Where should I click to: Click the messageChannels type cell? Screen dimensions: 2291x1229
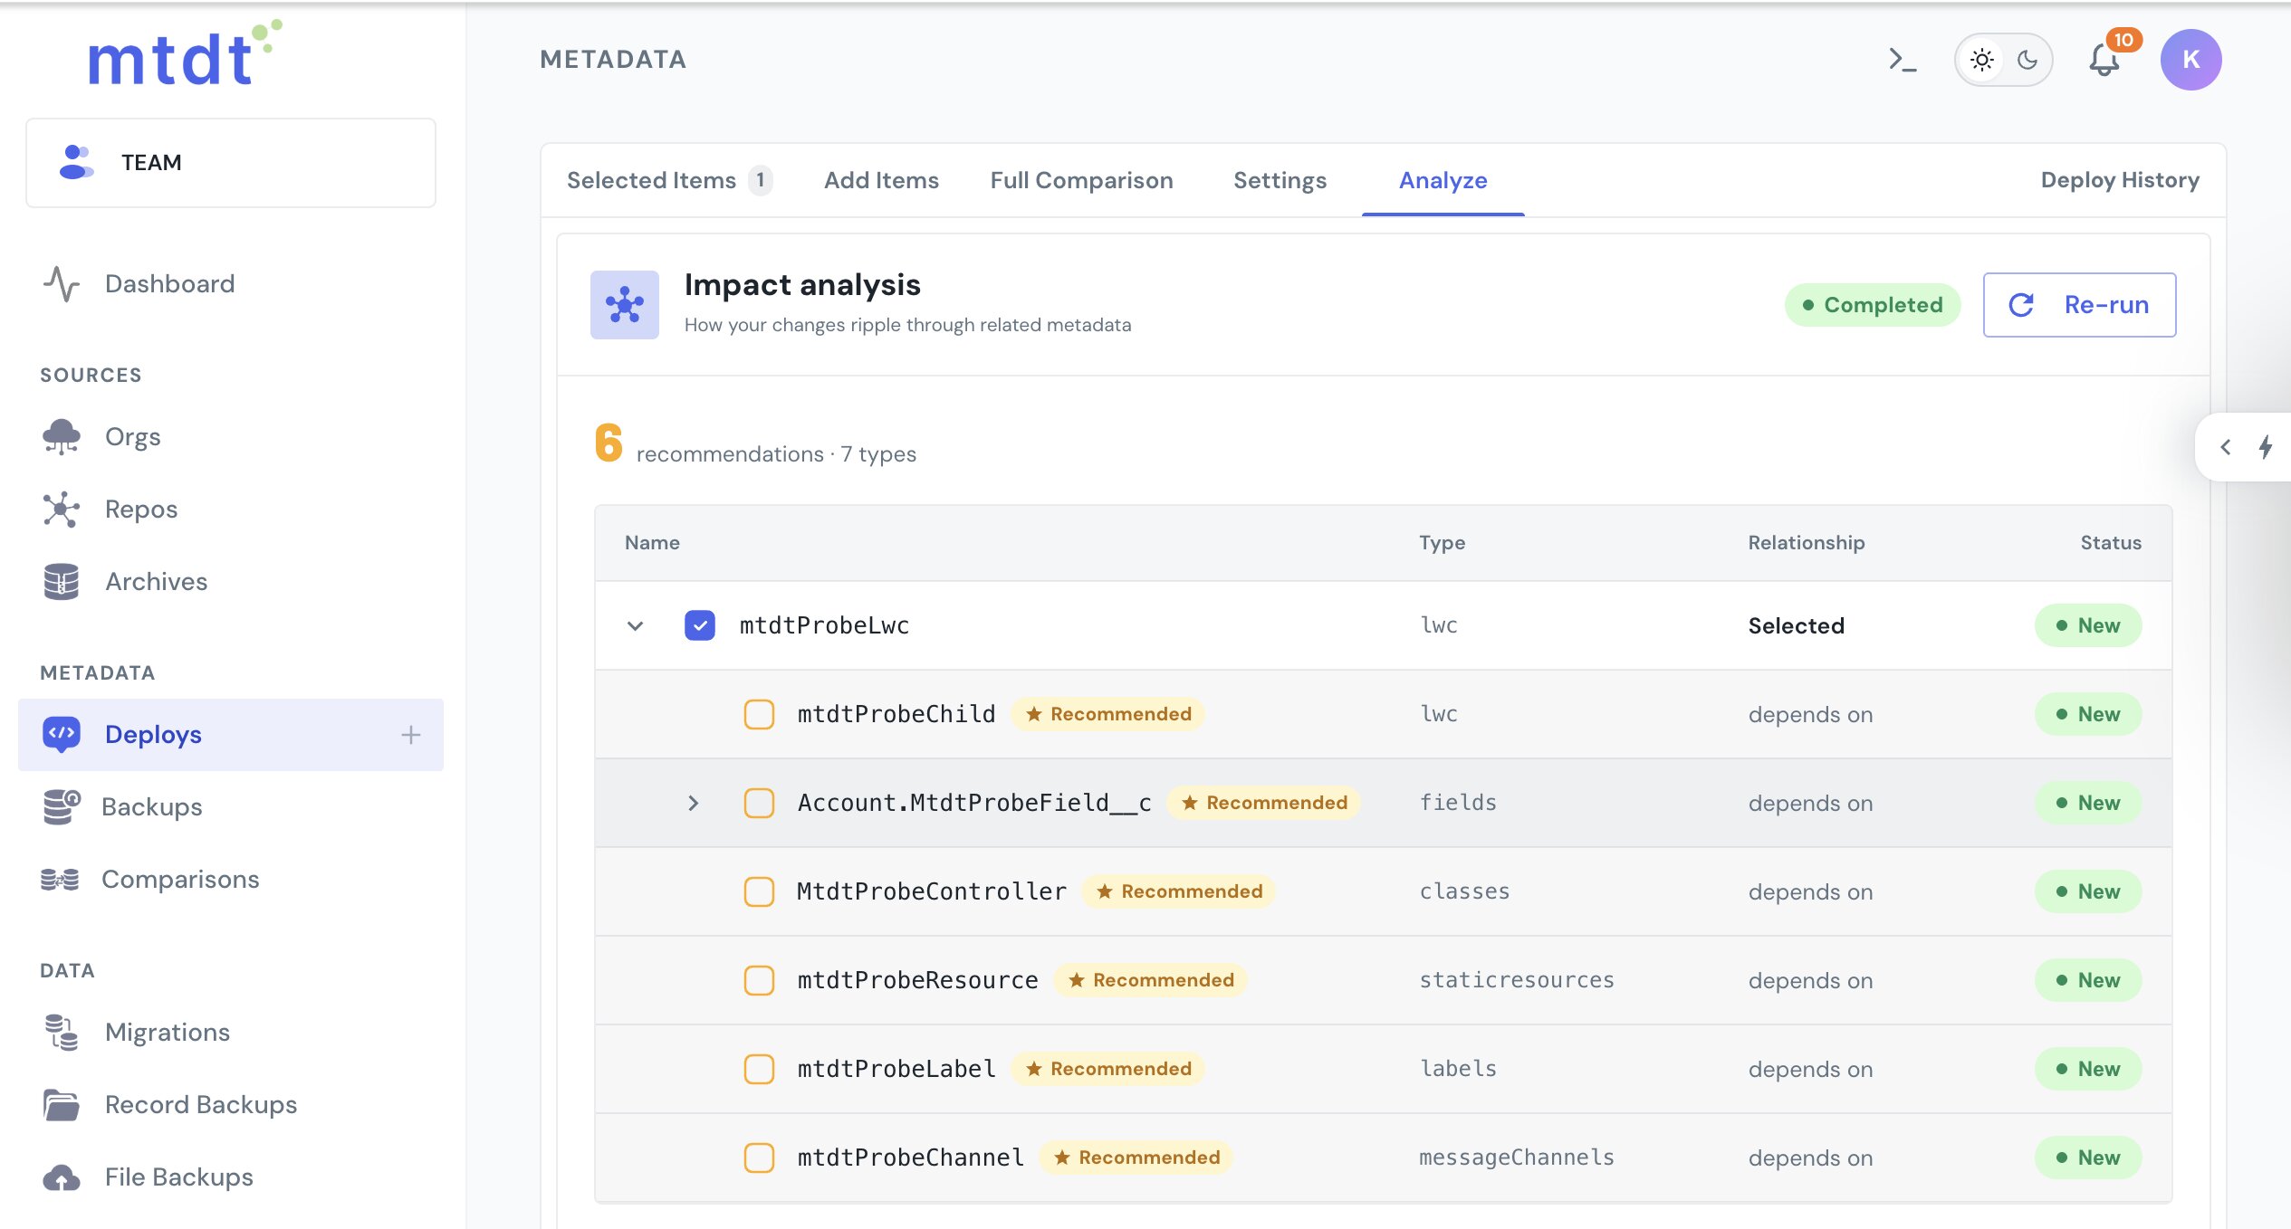[1516, 1158]
